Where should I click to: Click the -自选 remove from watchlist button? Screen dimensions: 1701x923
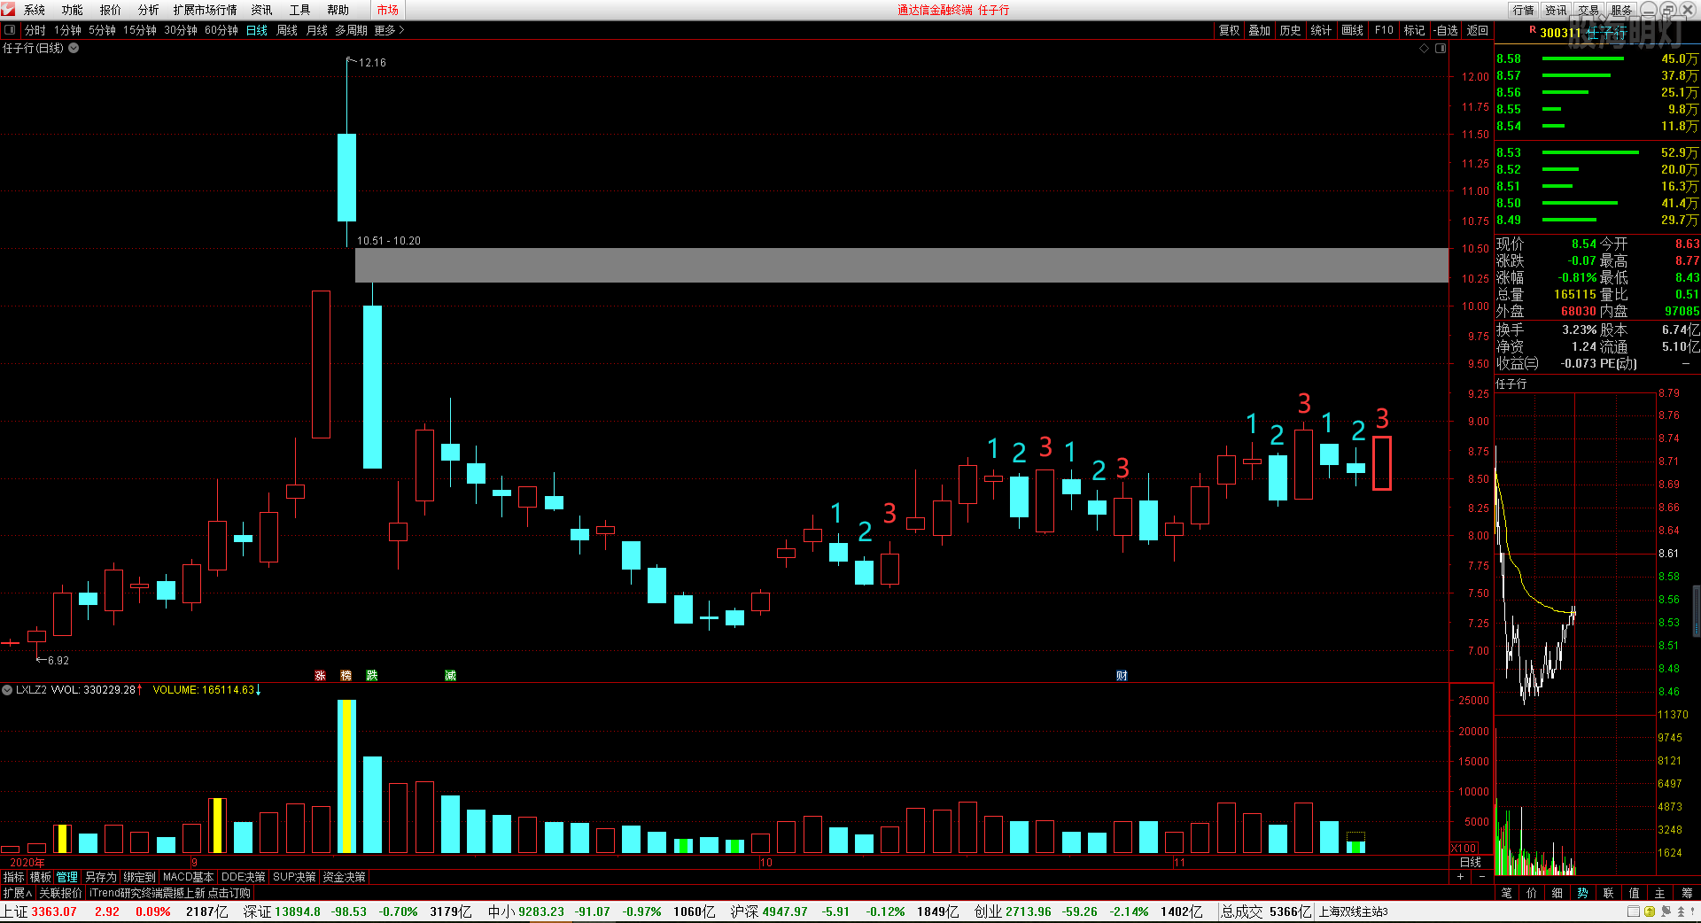pos(1447,30)
